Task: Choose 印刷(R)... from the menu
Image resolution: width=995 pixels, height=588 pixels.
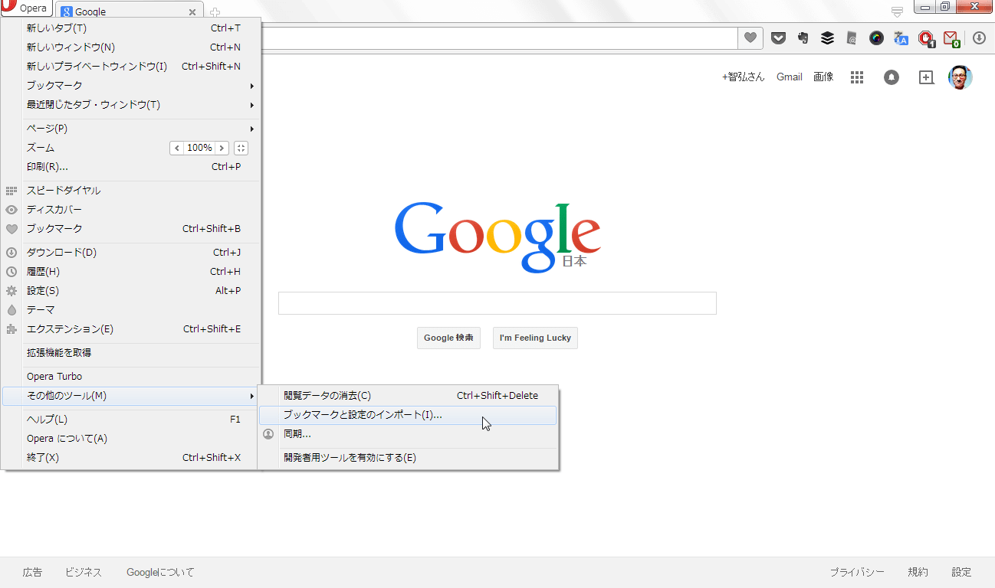Action: [x=131, y=166]
